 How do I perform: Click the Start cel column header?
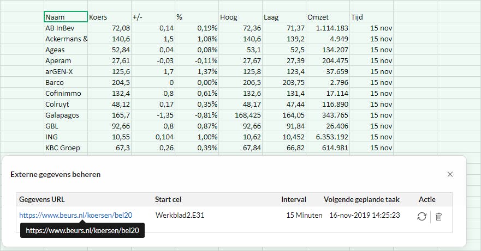[170, 199]
